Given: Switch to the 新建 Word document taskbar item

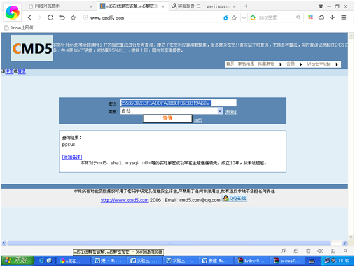Looking at the screenshot, I should point(216,261).
